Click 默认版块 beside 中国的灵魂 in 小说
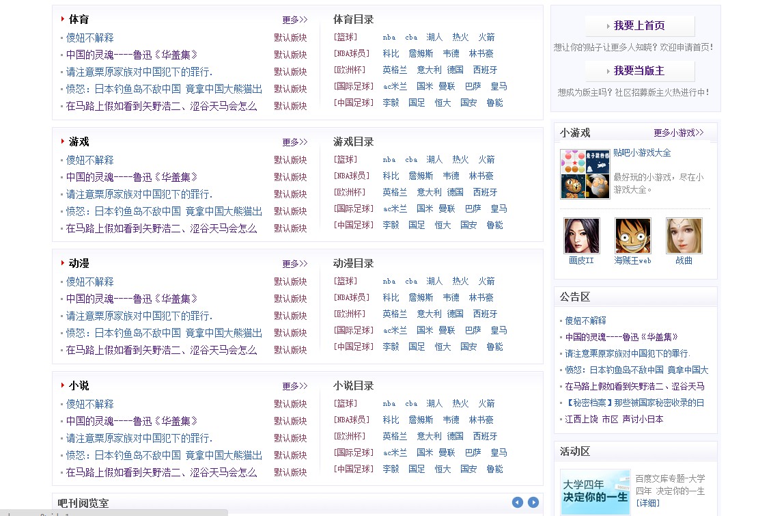This screenshot has width=771, height=516. pyautogui.click(x=291, y=421)
